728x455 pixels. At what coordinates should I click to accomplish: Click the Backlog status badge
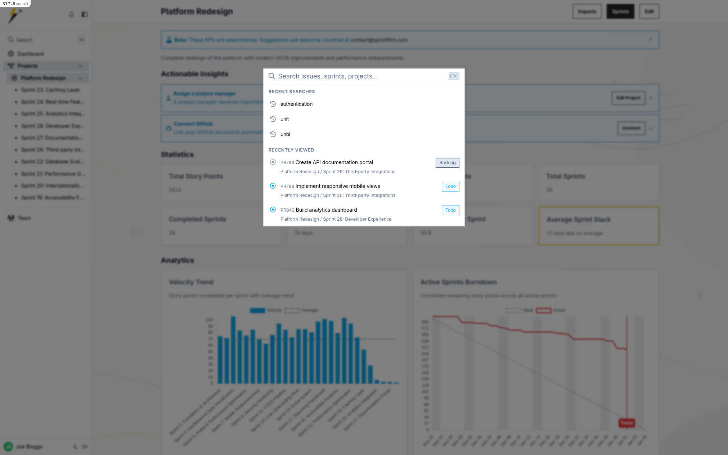(x=447, y=163)
